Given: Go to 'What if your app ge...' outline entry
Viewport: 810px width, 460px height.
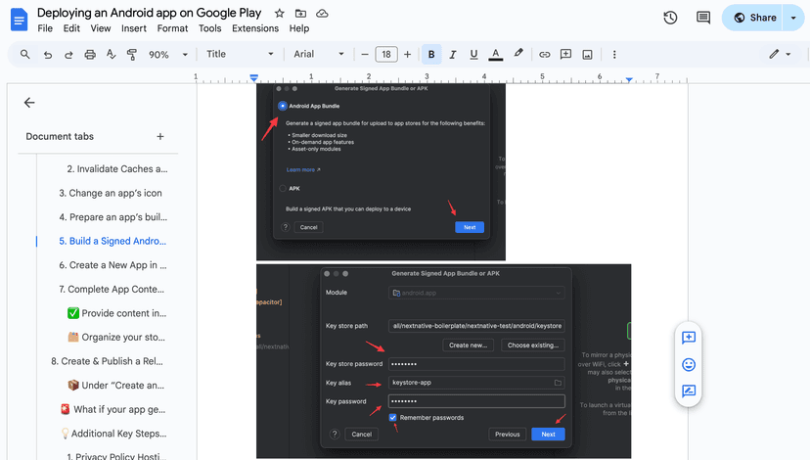Looking at the screenshot, I should 112,409.
